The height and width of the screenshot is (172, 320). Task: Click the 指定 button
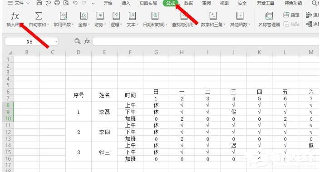click(291, 15)
